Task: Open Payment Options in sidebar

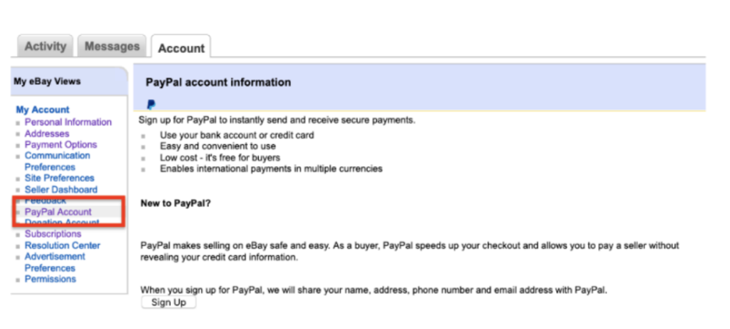Action: 61,144
